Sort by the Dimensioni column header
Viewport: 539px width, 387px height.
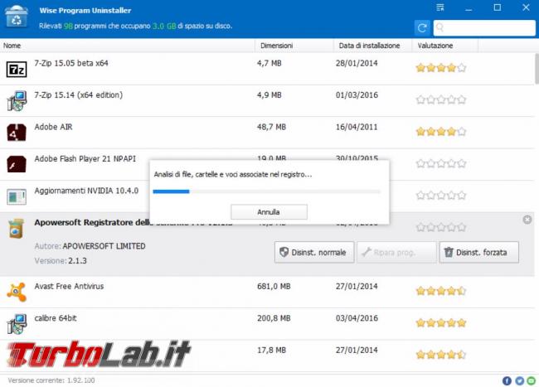click(294, 46)
